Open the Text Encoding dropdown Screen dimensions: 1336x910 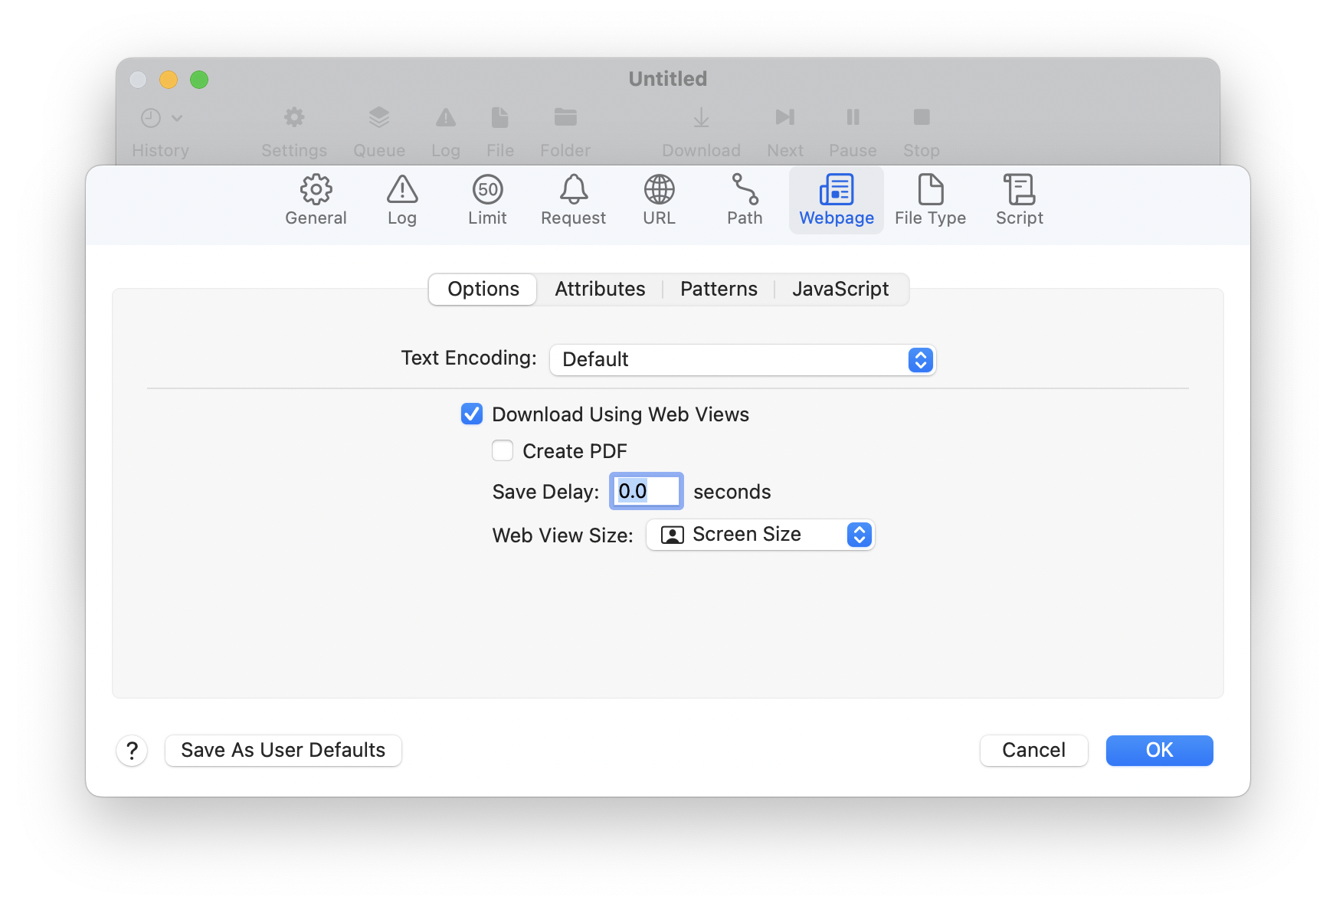point(742,359)
